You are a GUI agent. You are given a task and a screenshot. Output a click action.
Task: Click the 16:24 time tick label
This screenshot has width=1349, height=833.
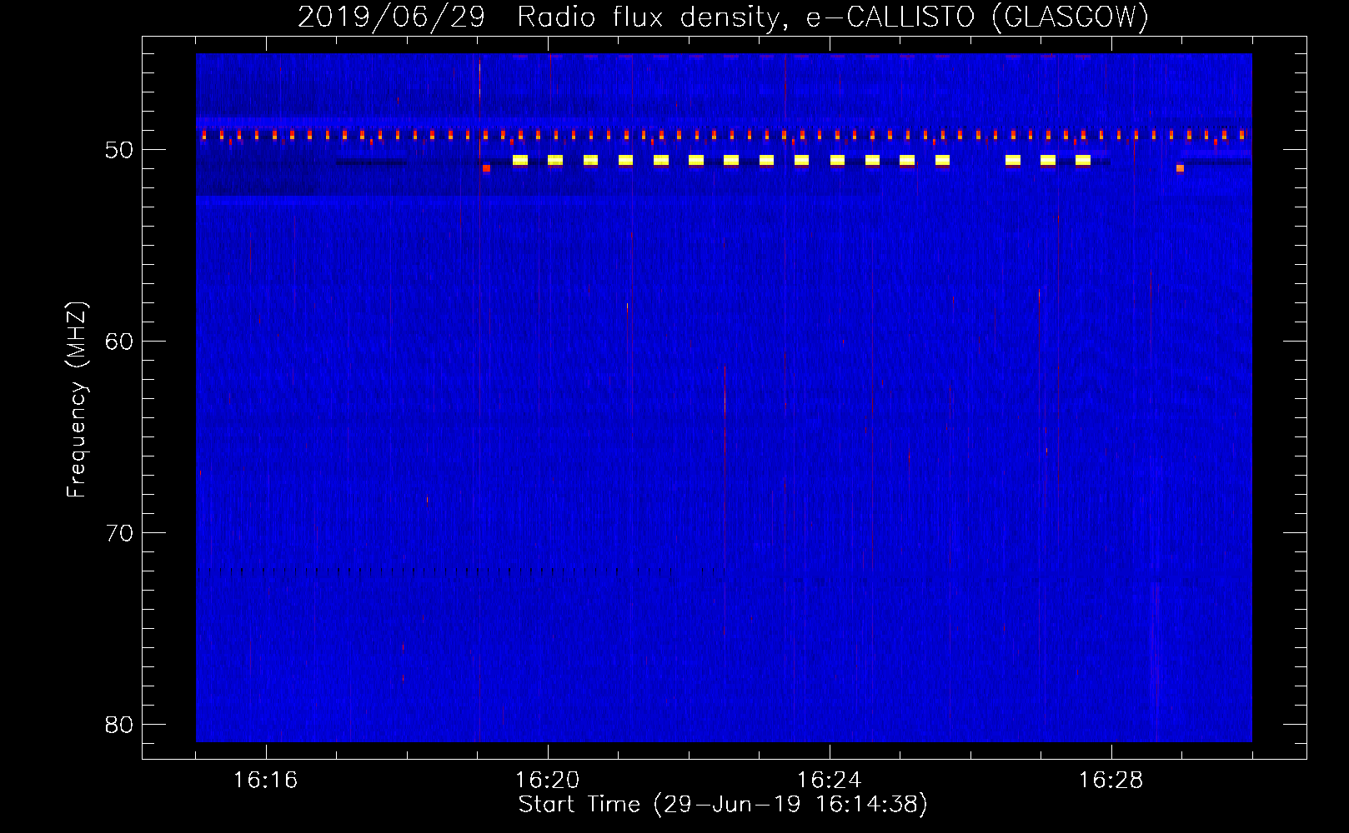click(829, 781)
